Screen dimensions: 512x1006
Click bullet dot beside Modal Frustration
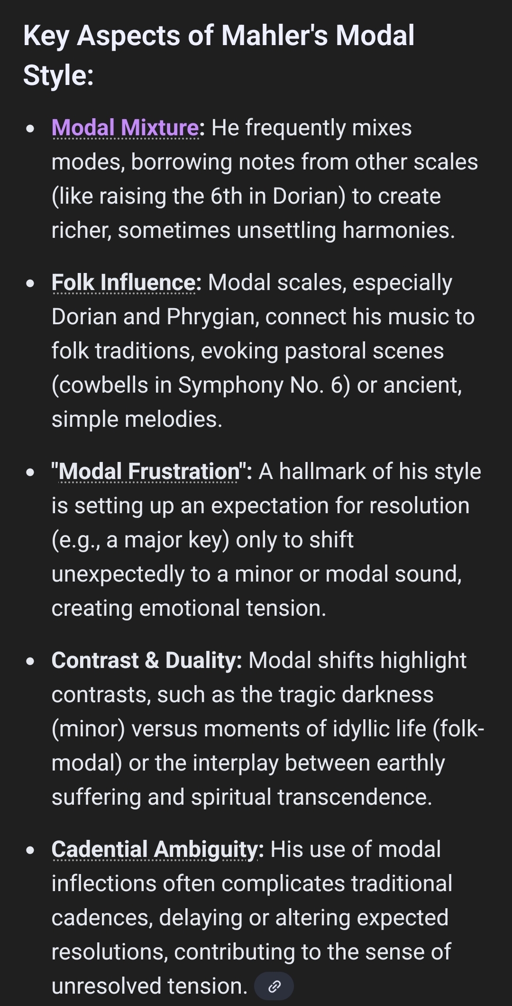coord(31,472)
